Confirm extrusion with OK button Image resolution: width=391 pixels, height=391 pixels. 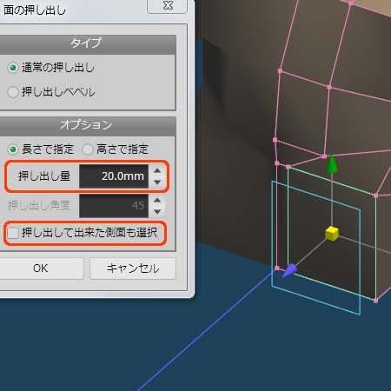pos(41,268)
